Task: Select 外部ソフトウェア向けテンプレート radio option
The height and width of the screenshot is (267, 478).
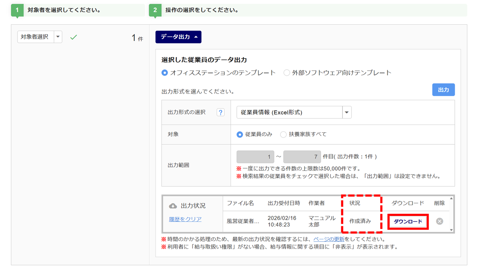Action: pos(286,73)
